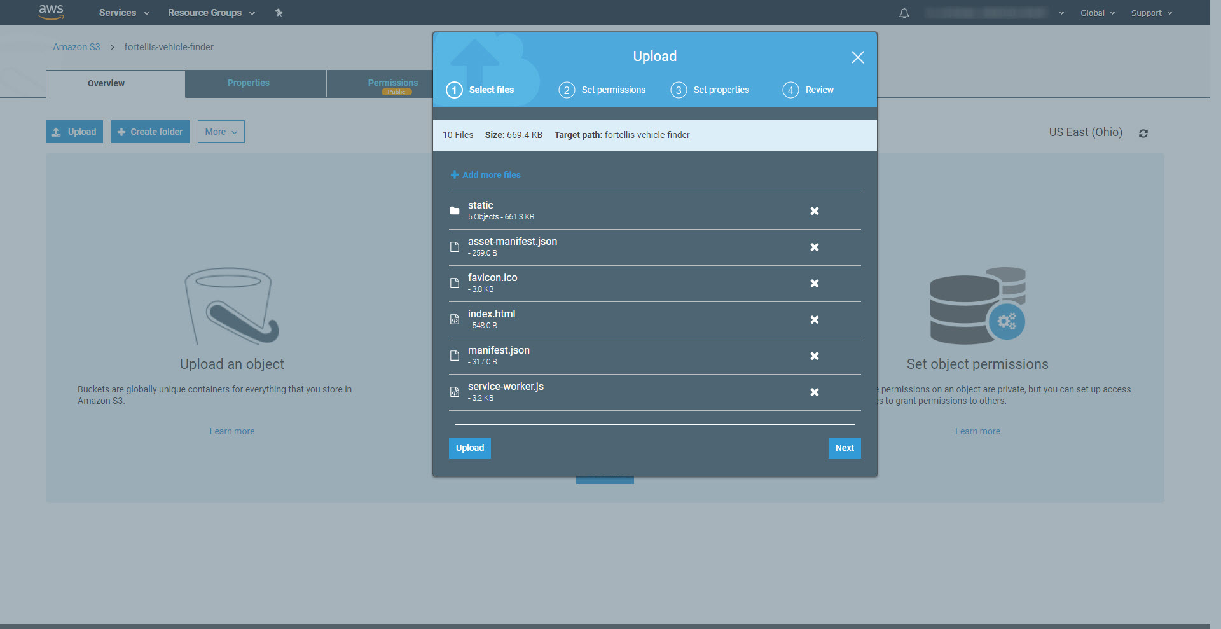Click Next in the upload dialog

pyautogui.click(x=844, y=448)
